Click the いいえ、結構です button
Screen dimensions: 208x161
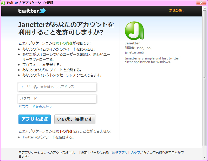pyautogui.click(x=75, y=119)
